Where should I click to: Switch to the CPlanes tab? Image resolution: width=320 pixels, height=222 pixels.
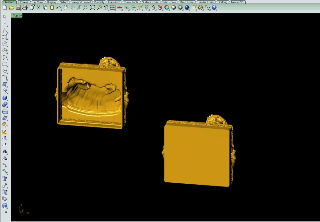(23, 2)
